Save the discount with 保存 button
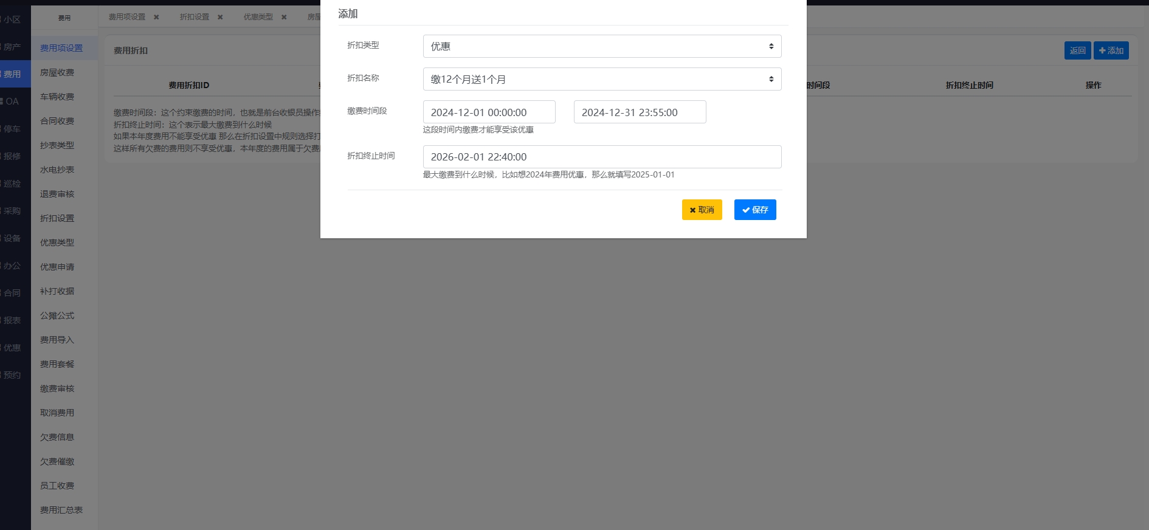This screenshot has height=530, width=1149. pyautogui.click(x=754, y=210)
